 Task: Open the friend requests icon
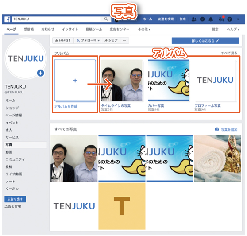tap(194, 19)
